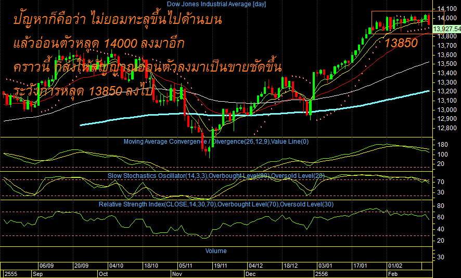Click the 70 value on Stochastics axis
This screenshot has height=278, width=461.
tap(441, 182)
